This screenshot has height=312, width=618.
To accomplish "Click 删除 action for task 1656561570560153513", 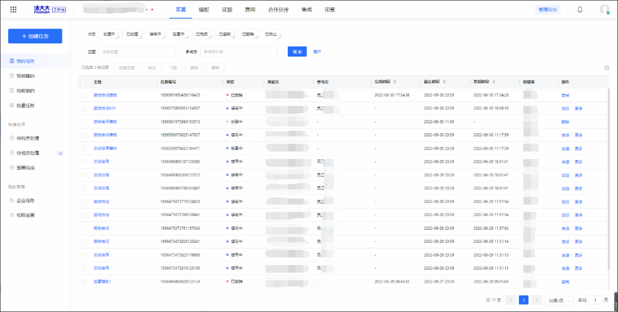I will tap(565, 122).
